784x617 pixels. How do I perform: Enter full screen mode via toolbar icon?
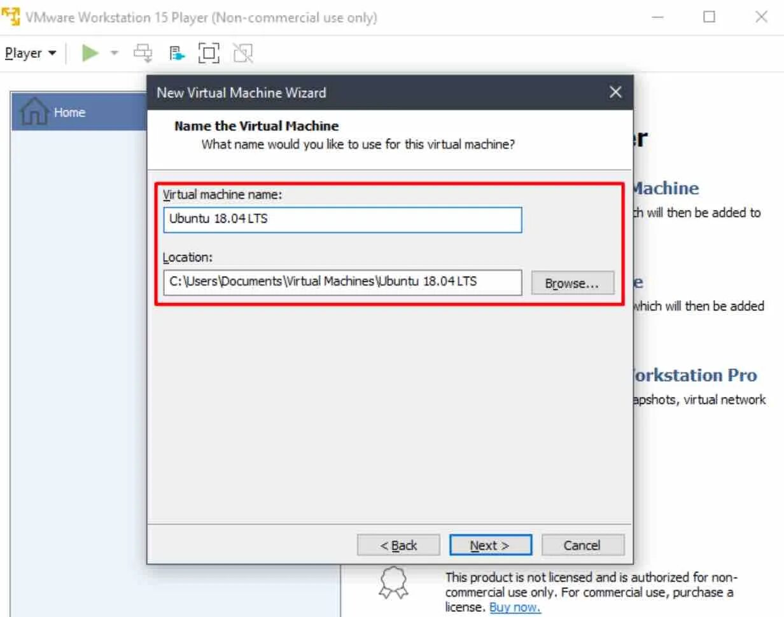(209, 53)
